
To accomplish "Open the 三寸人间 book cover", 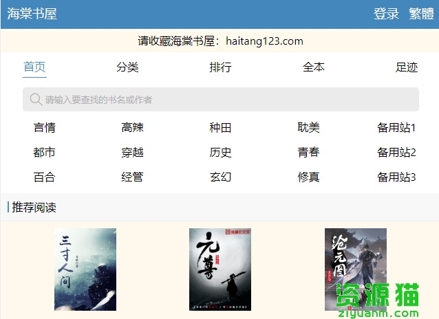I will point(85,269).
